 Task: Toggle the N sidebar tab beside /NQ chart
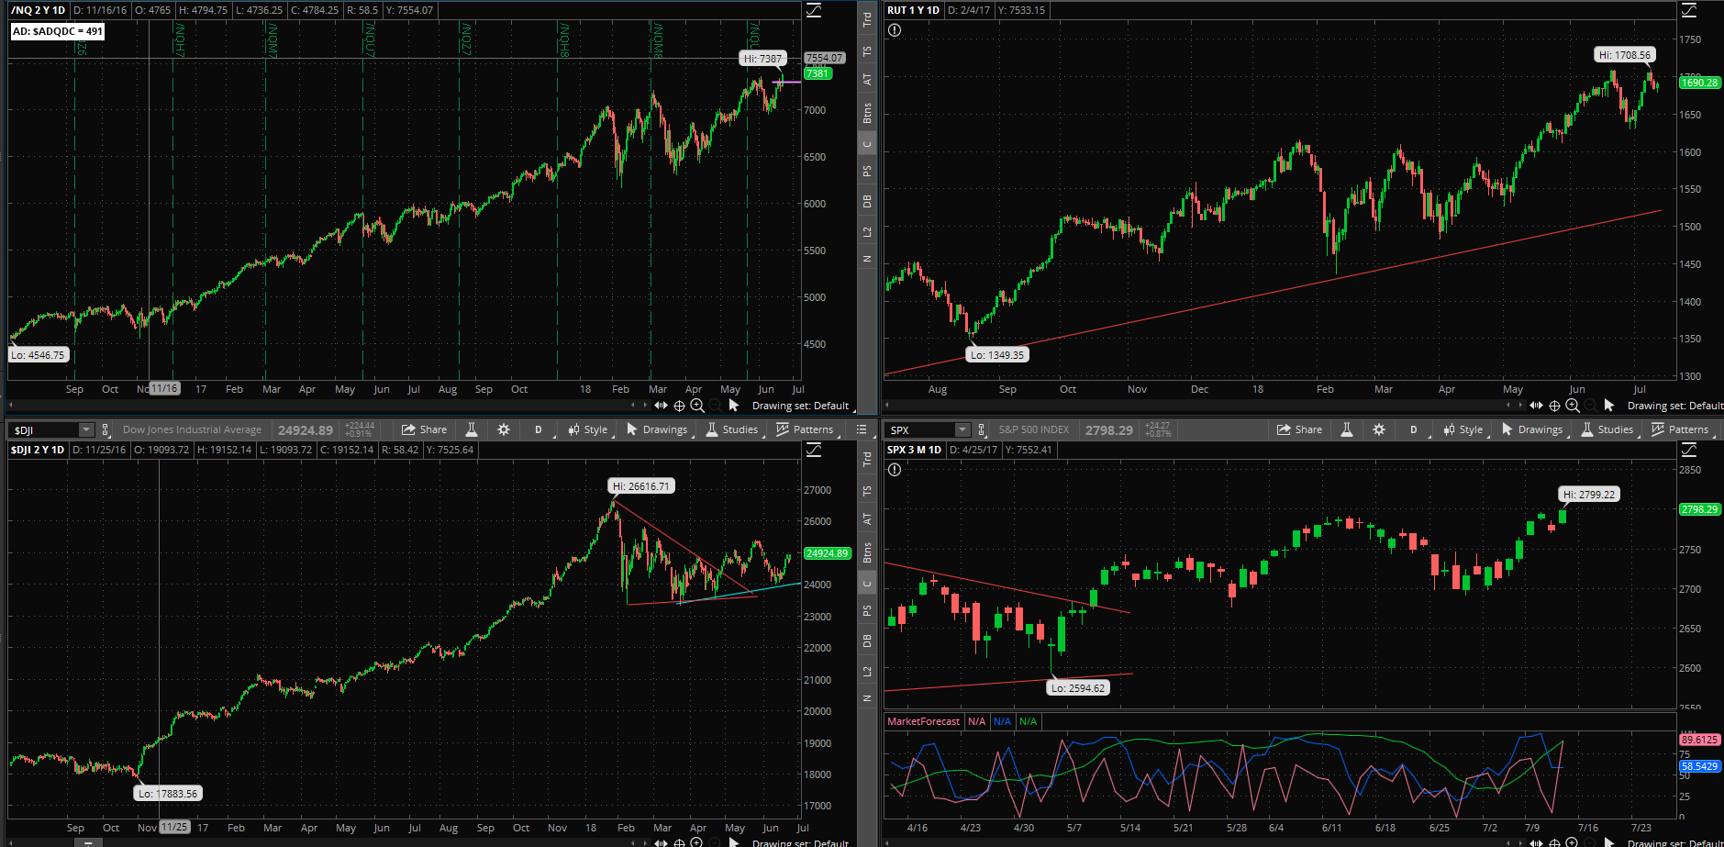[x=867, y=259]
